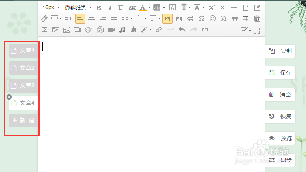Insert a map location

pyautogui.click(x=100, y=30)
